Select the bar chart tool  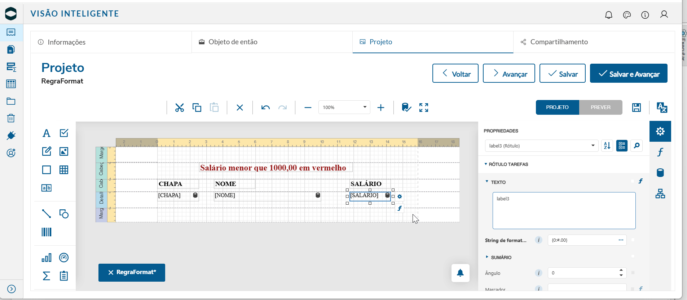coord(47,258)
